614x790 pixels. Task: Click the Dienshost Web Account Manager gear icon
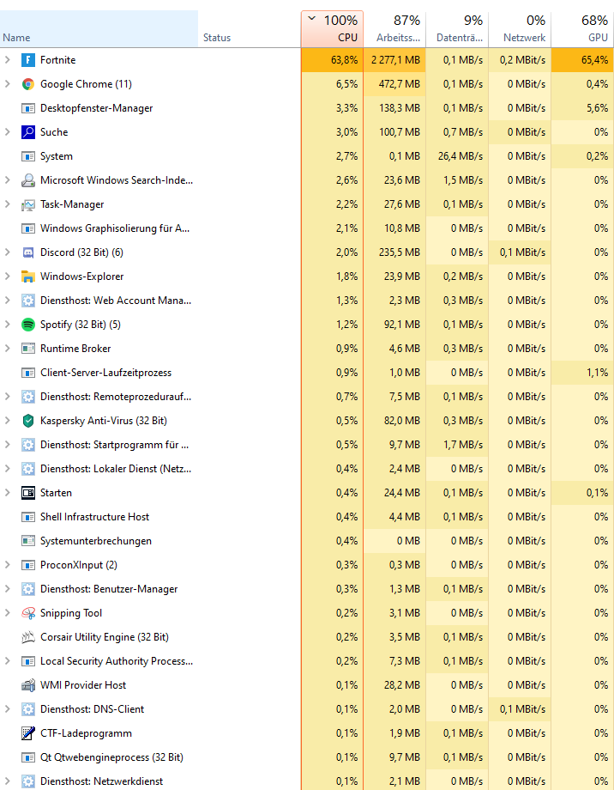tap(28, 301)
